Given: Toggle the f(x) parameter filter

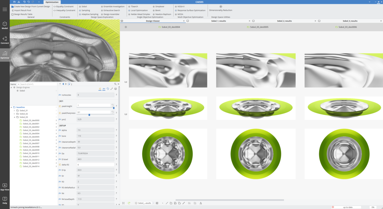Looking at the screenshot, I should tap(104, 89).
